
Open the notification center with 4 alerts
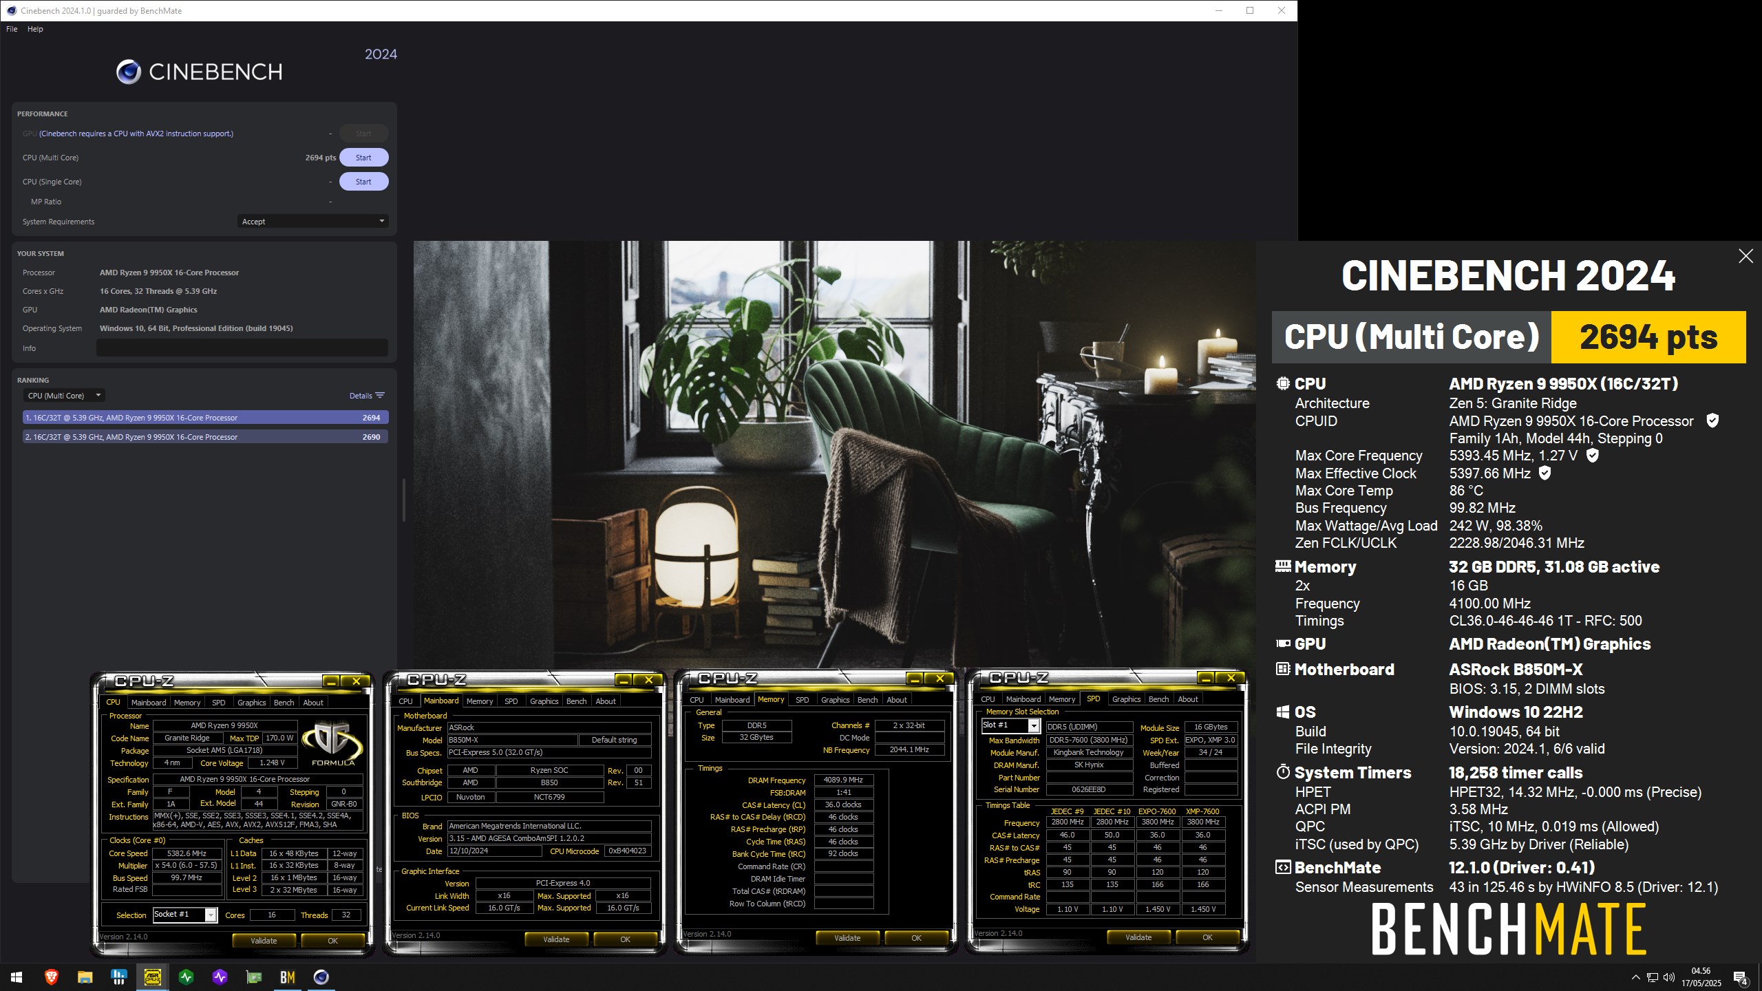1741,977
